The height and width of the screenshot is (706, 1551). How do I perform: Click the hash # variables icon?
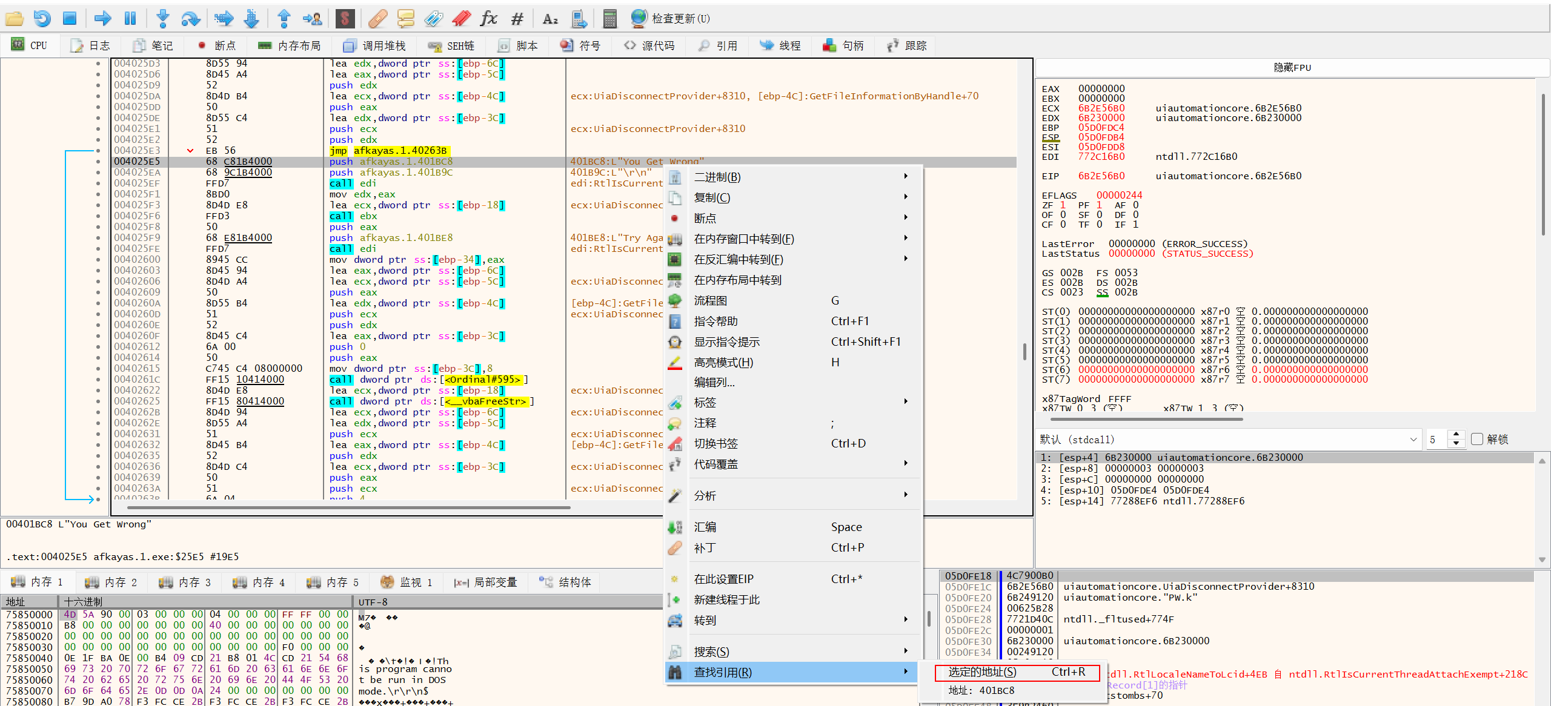coord(517,19)
